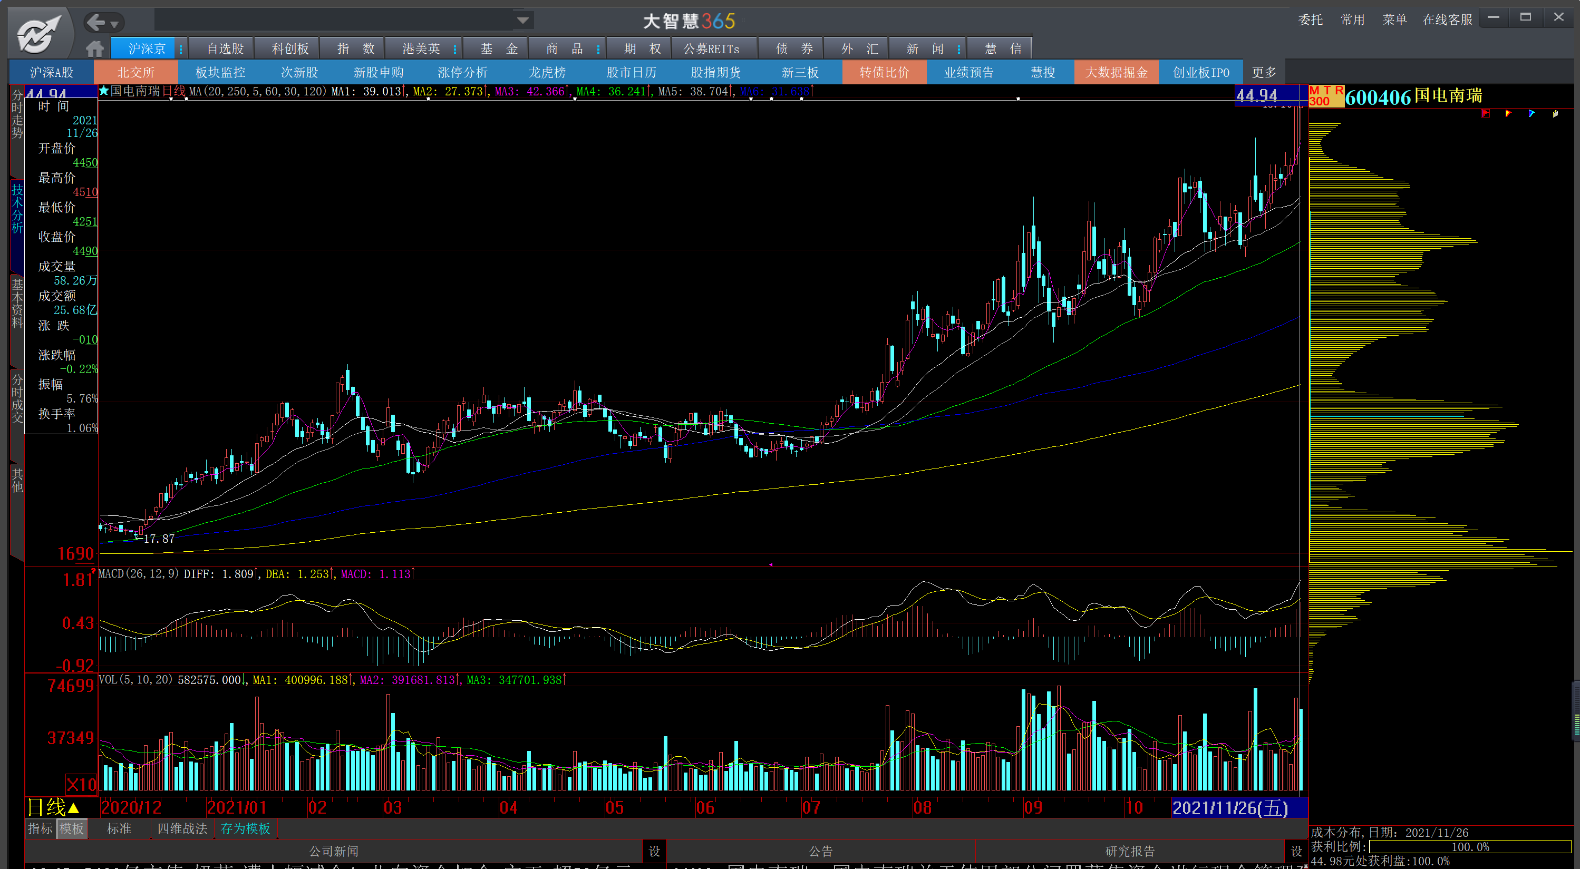
Task: Open the 龙虎榜 tab
Action: tap(547, 72)
